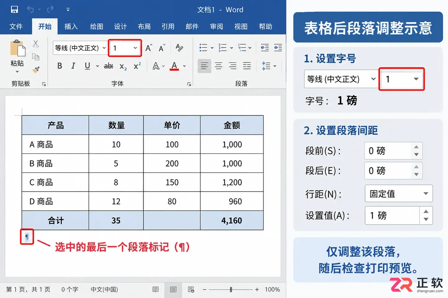Expand the line spacing dropdown arrow

275,66
